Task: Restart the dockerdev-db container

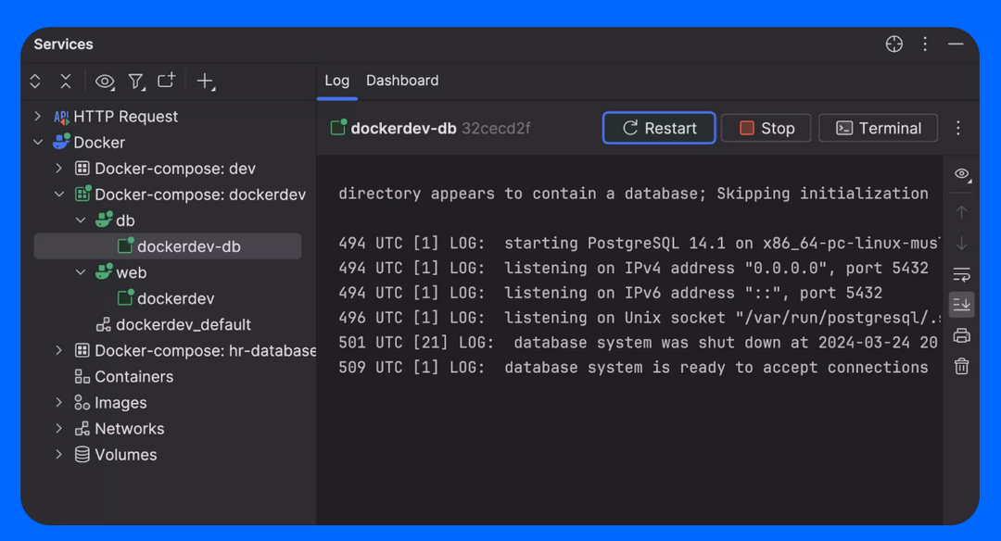Action: (x=659, y=129)
